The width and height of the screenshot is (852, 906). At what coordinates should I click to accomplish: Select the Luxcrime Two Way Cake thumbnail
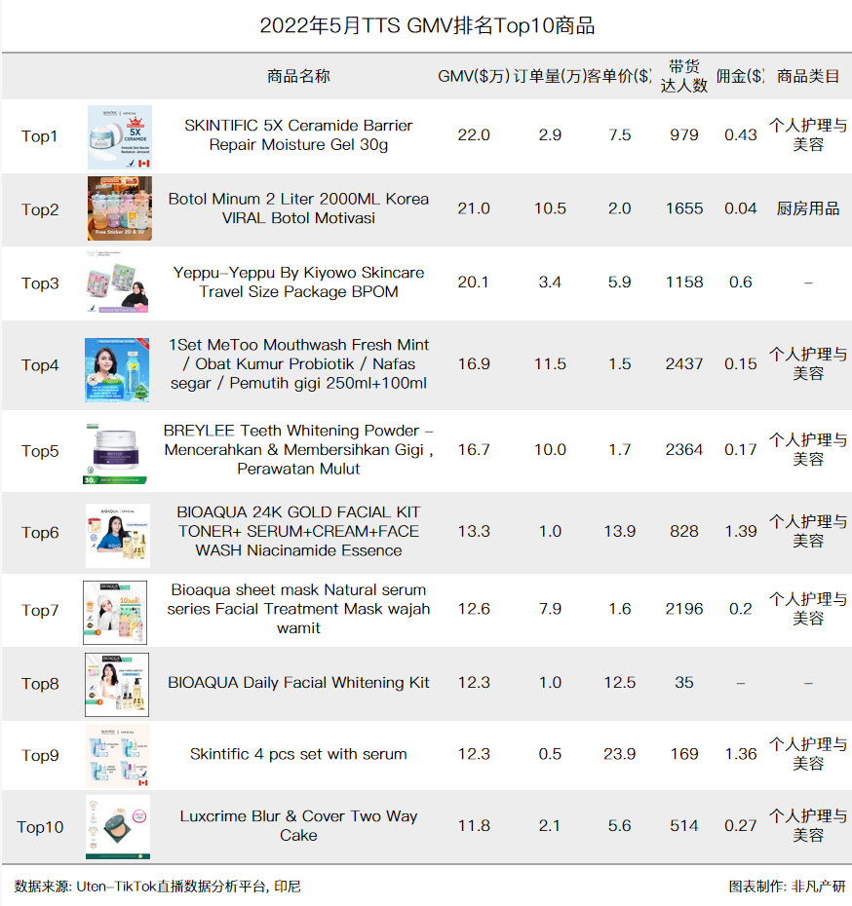[x=118, y=827]
